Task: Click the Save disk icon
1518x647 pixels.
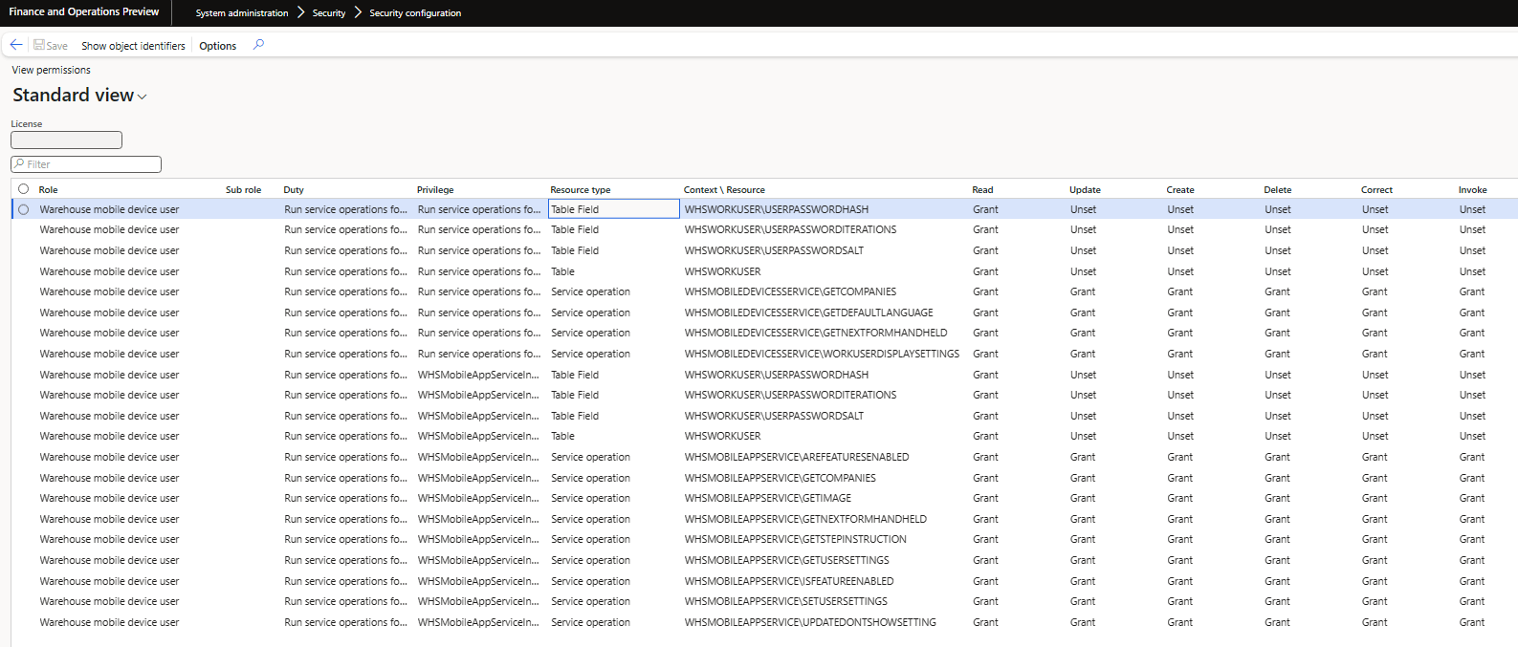Action: pos(39,45)
